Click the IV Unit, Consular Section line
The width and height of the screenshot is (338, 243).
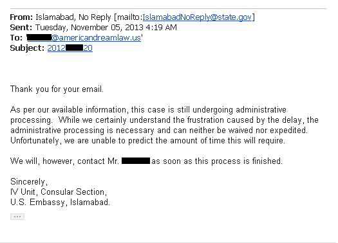coord(59,192)
